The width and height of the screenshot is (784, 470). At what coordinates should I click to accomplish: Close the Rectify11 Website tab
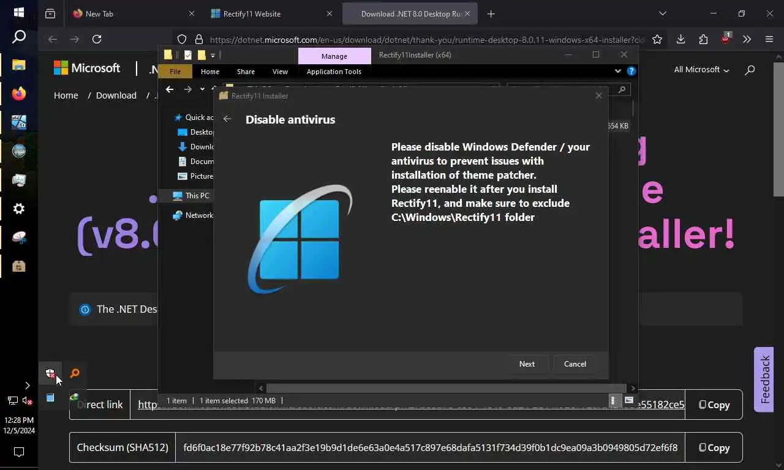(x=330, y=13)
